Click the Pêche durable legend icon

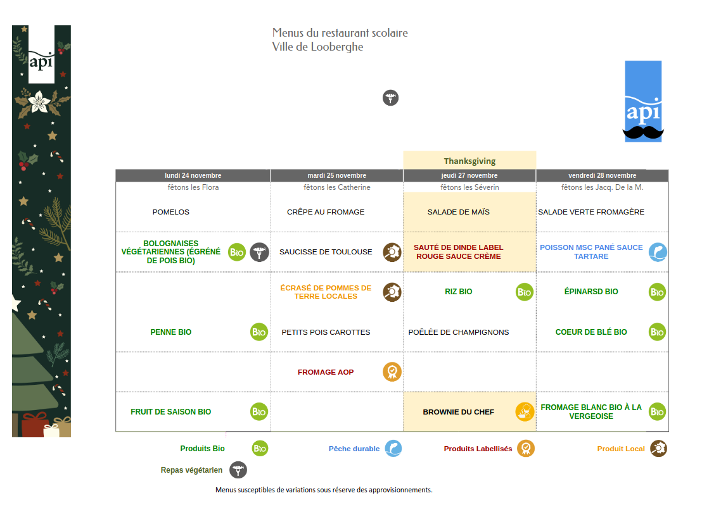tap(393, 449)
